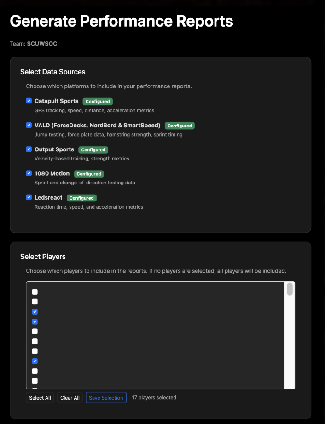Deselect the Ledsreact data source checkbox

pyautogui.click(x=29, y=197)
